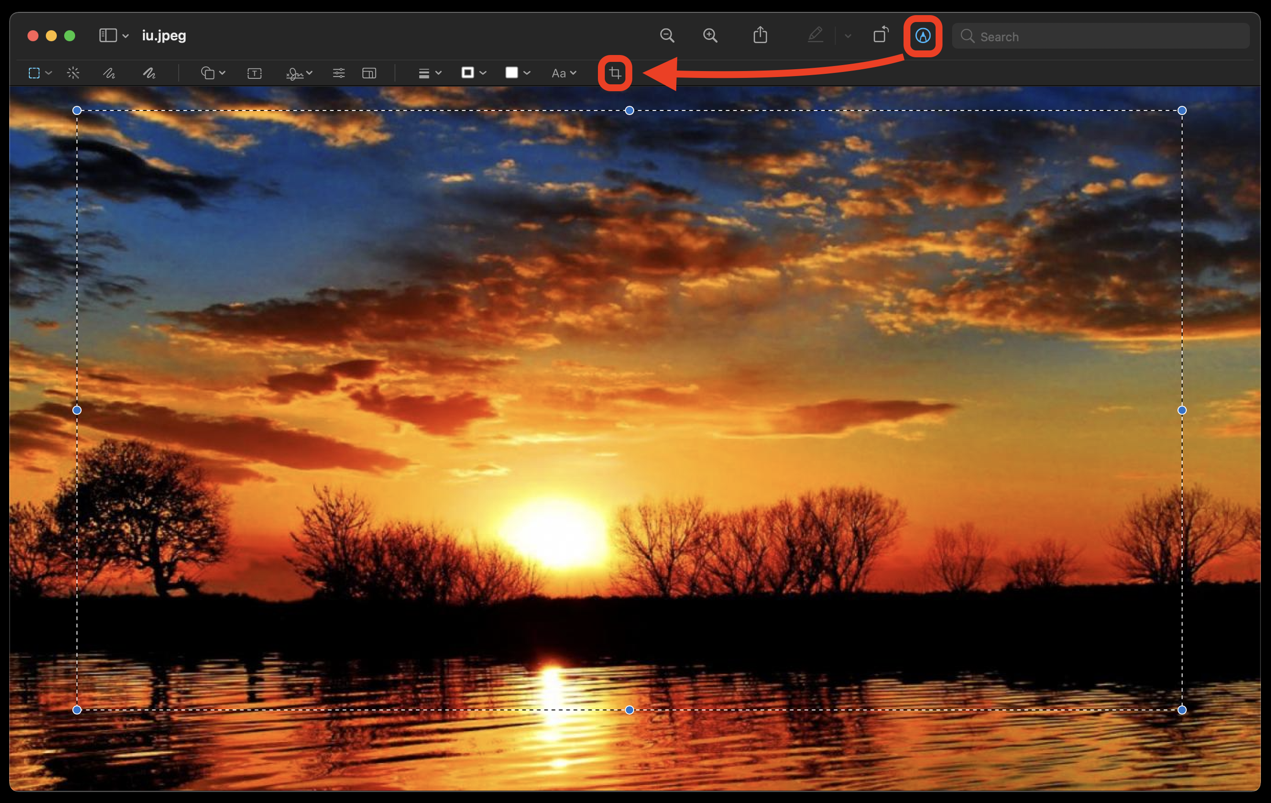The width and height of the screenshot is (1271, 803).
Task: Expand the shape fill options
Action: point(528,73)
